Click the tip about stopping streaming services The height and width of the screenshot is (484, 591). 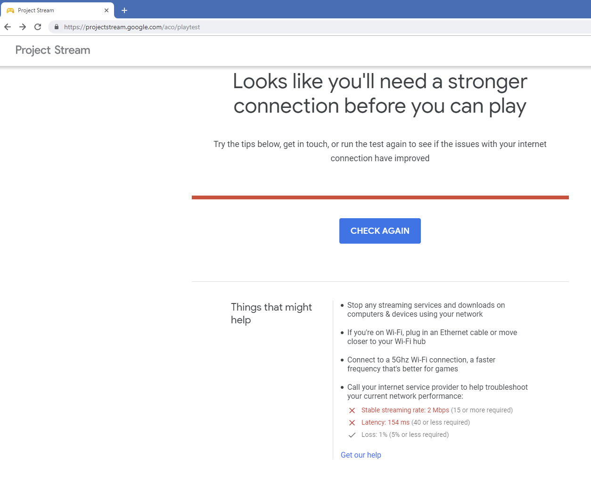tap(426, 310)
